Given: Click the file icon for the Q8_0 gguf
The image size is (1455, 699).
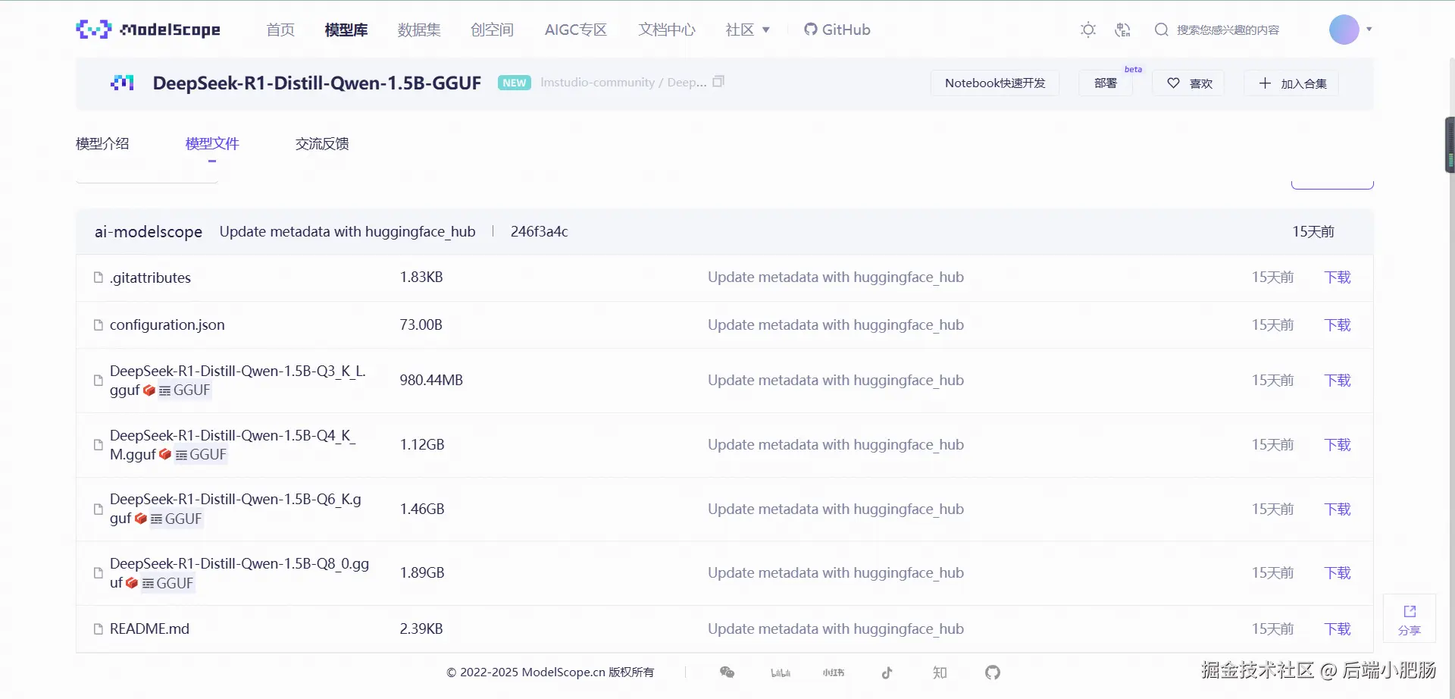Looking at the screenshot, I should [98, 573].
